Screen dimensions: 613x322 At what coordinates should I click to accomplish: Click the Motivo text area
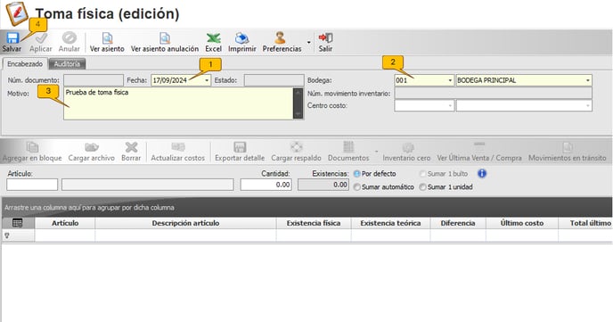178,103
